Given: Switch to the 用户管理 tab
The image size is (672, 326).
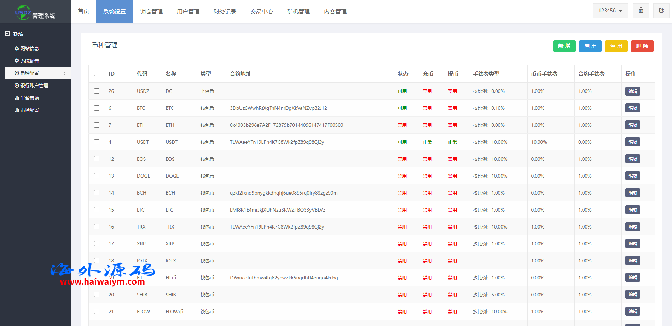Looking at the screenshot, I should (x=188, y=12).
